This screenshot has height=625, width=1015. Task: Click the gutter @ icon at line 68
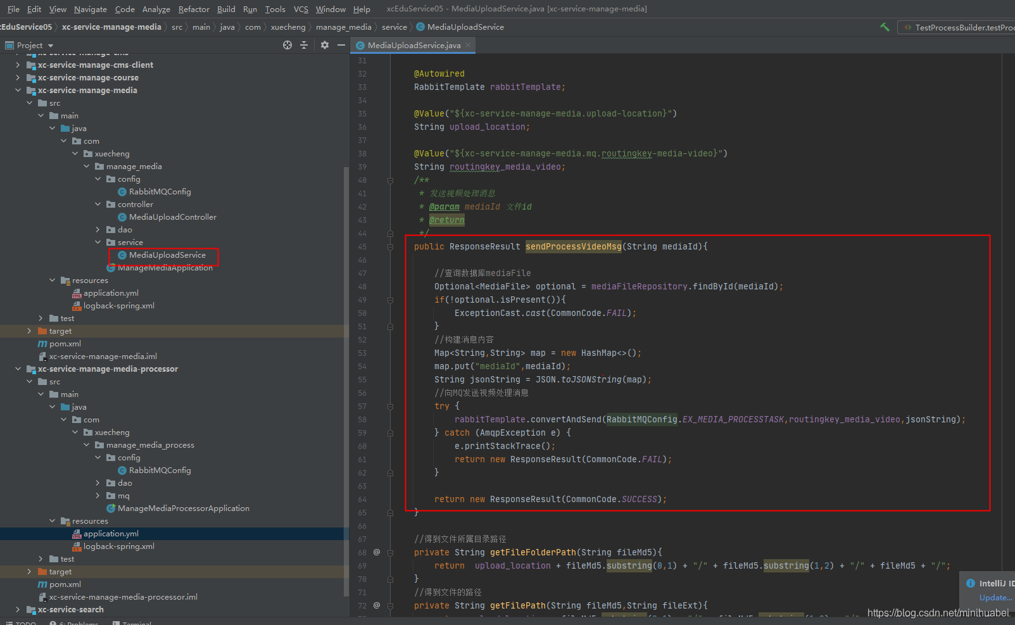tap(377, 552)
